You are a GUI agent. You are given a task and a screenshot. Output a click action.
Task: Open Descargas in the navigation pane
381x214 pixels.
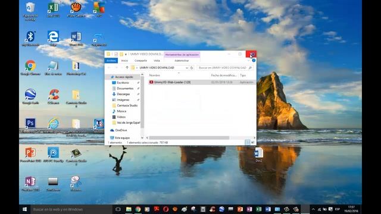coord(123,94)
